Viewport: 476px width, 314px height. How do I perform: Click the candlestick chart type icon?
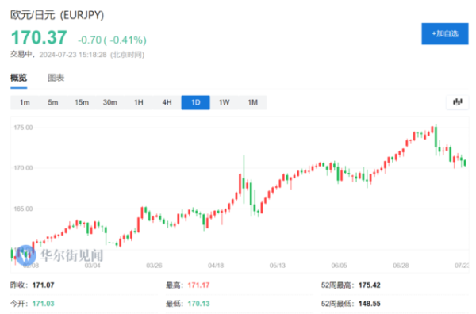pos(458,102)
